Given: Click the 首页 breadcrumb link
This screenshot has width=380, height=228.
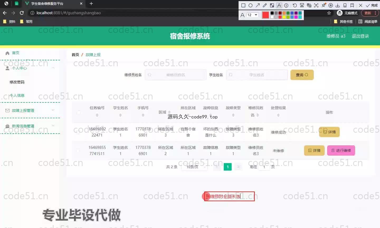Looking at the screenshot, I should tap(75, 55).
